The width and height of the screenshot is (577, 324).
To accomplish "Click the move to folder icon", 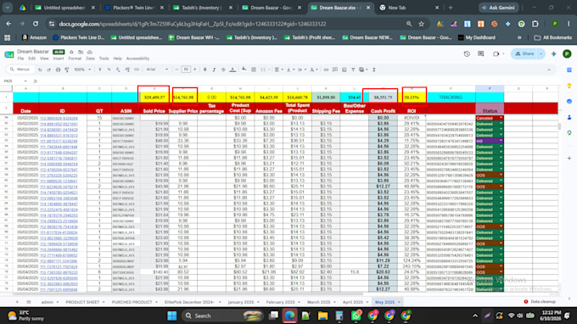I will (81, 52).
